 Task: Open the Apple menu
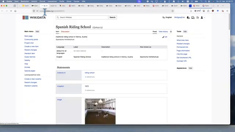(3, 1)
